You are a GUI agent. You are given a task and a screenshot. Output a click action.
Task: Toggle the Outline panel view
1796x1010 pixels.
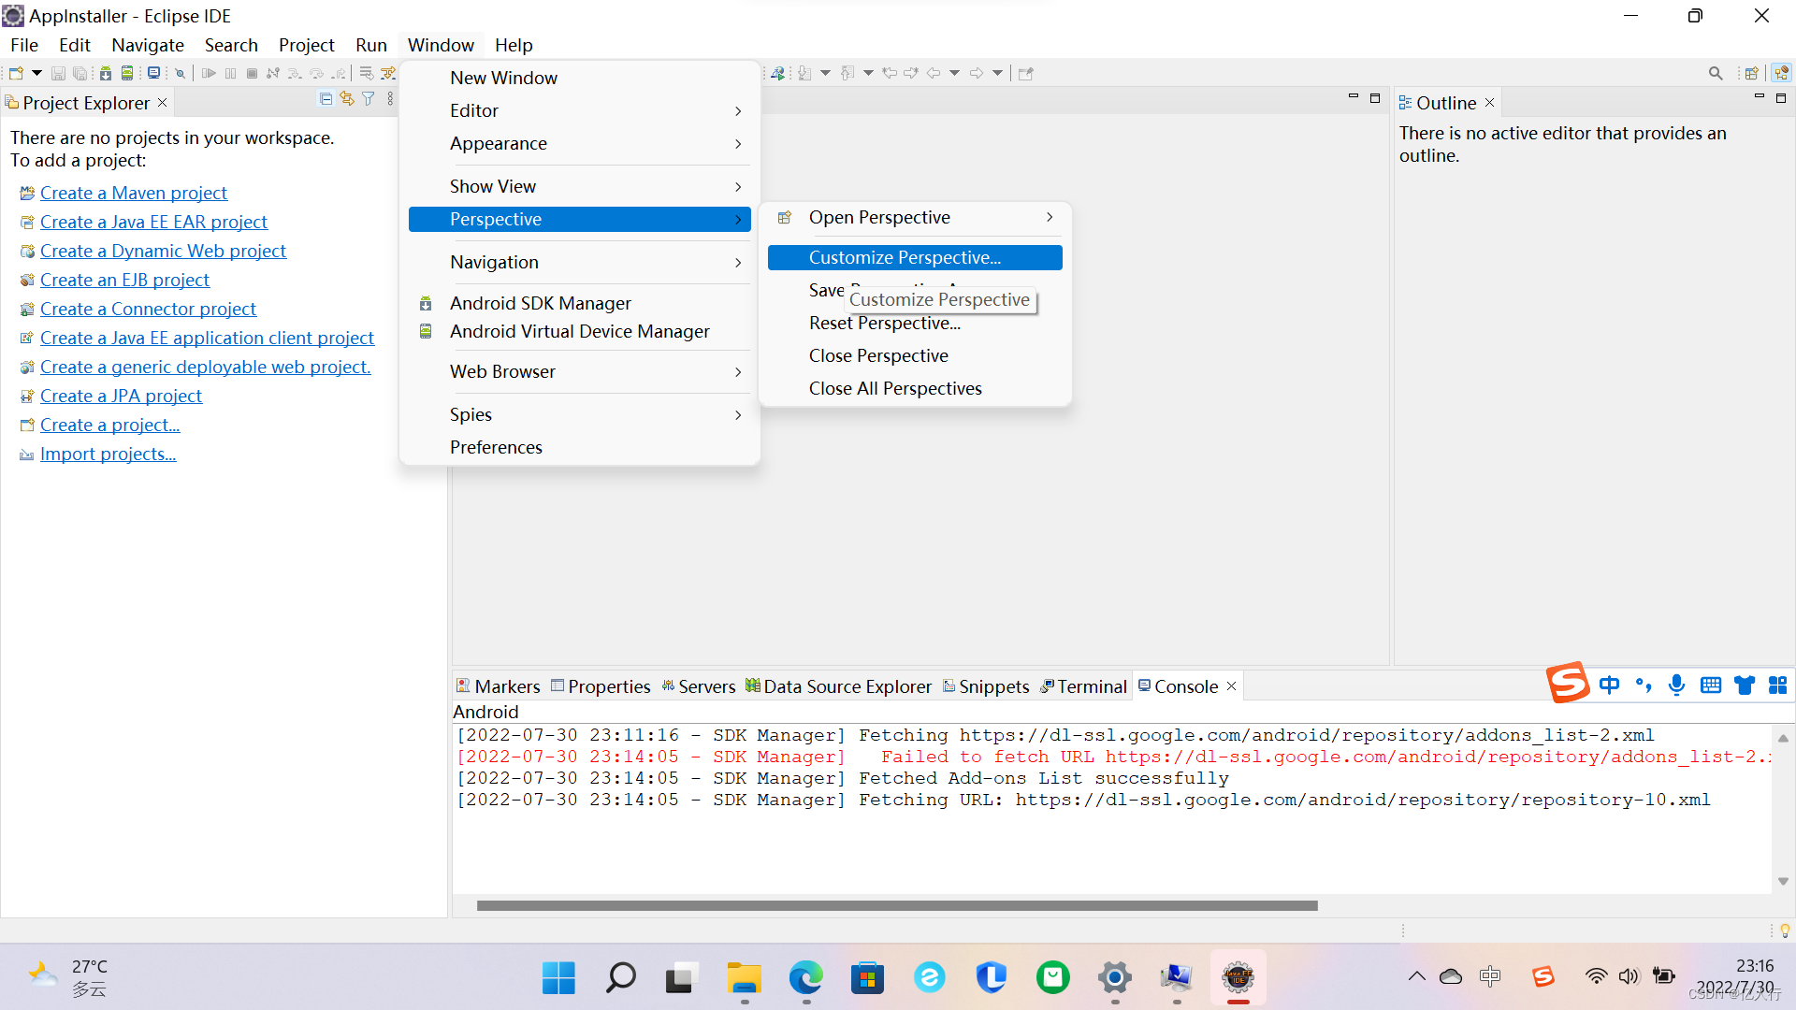pos(1491,102)
